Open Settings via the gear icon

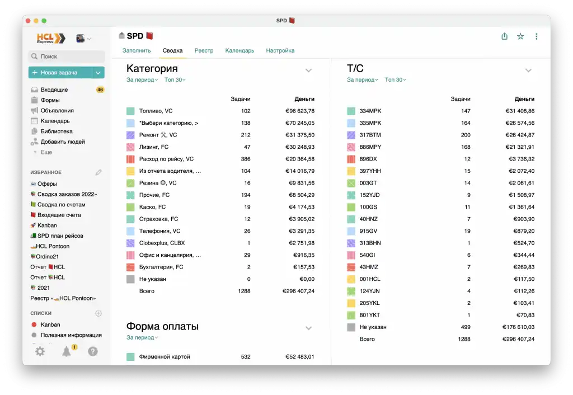pos(40,351)
